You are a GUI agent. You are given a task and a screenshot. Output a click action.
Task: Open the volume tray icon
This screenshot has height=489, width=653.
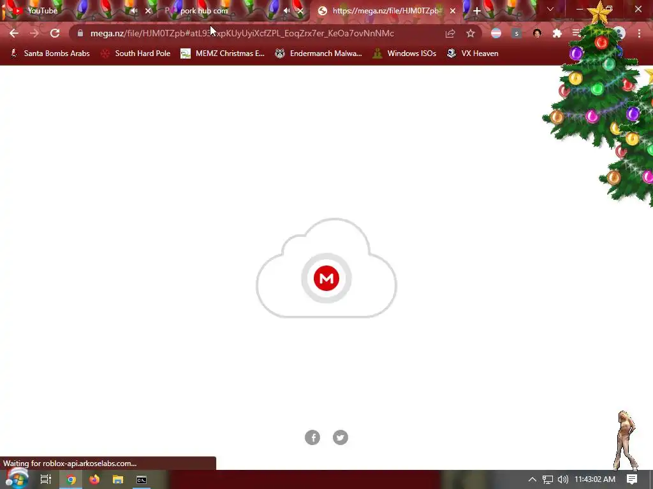[x=563, y=479]
